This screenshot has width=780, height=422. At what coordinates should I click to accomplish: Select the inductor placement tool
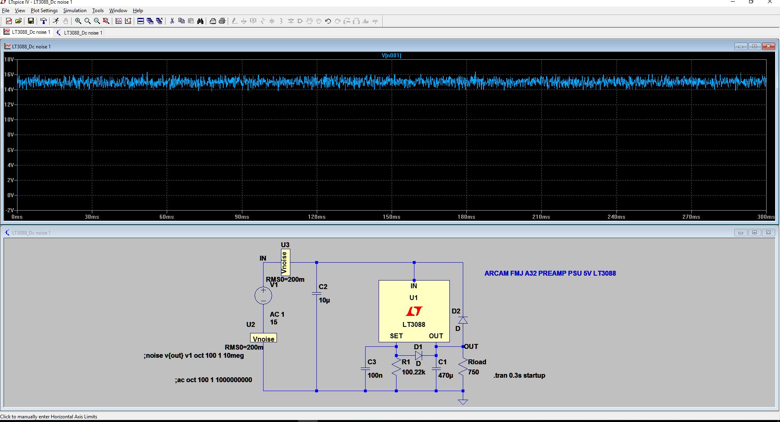click(281, 21)
